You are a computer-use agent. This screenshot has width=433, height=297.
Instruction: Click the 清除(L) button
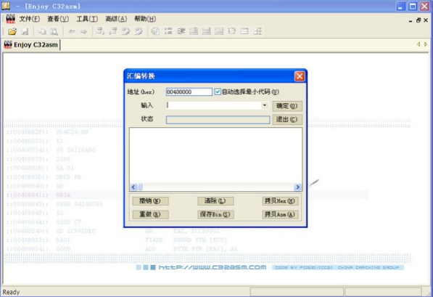pyautogui.click(x=215, y=200)
